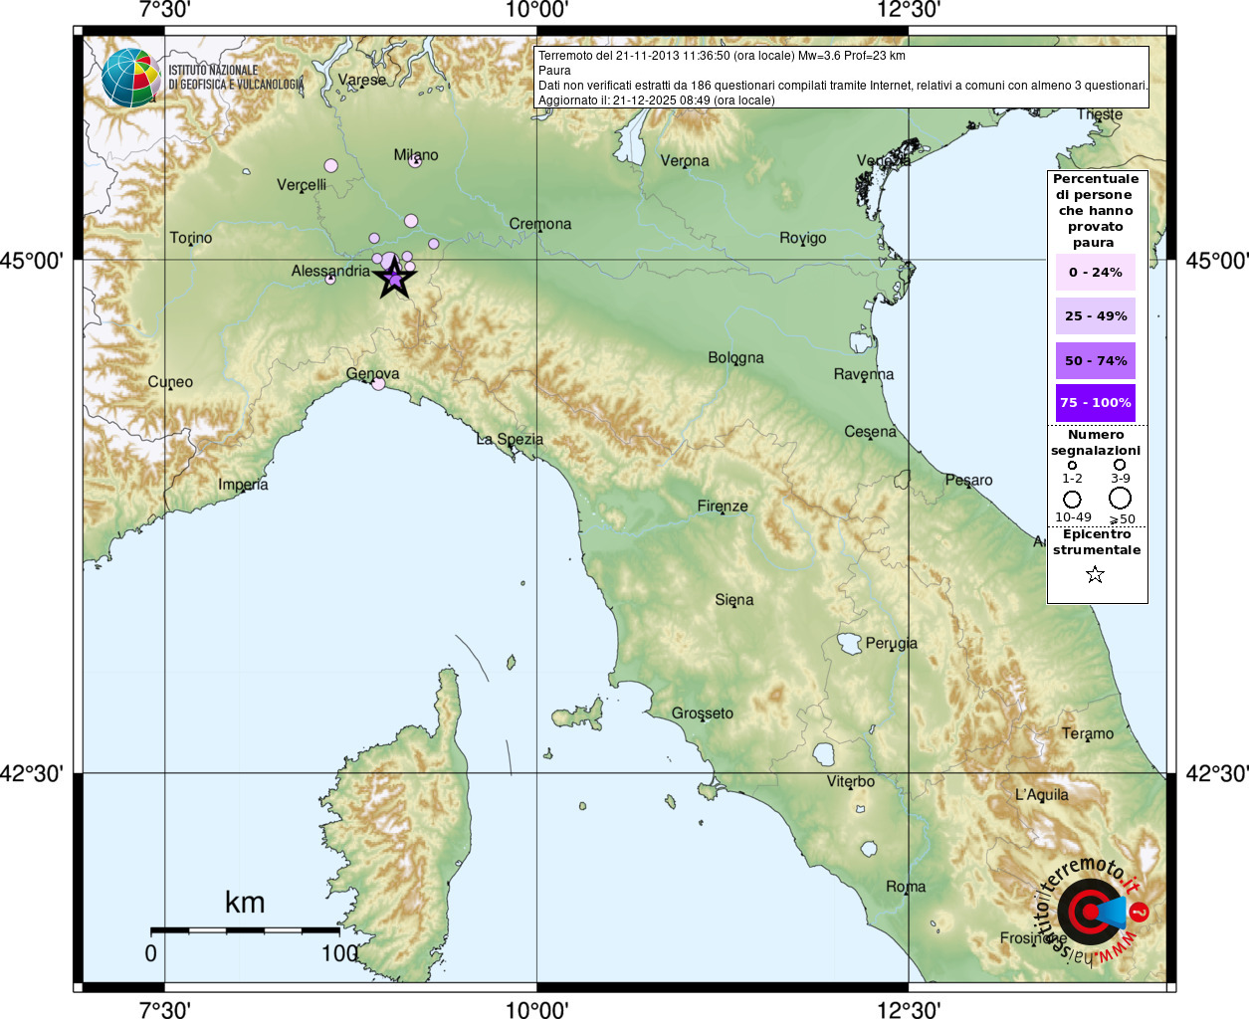This screenshot has height=1019, width=1249.
Task: Click the report circle at Genova
Action: 378,384
